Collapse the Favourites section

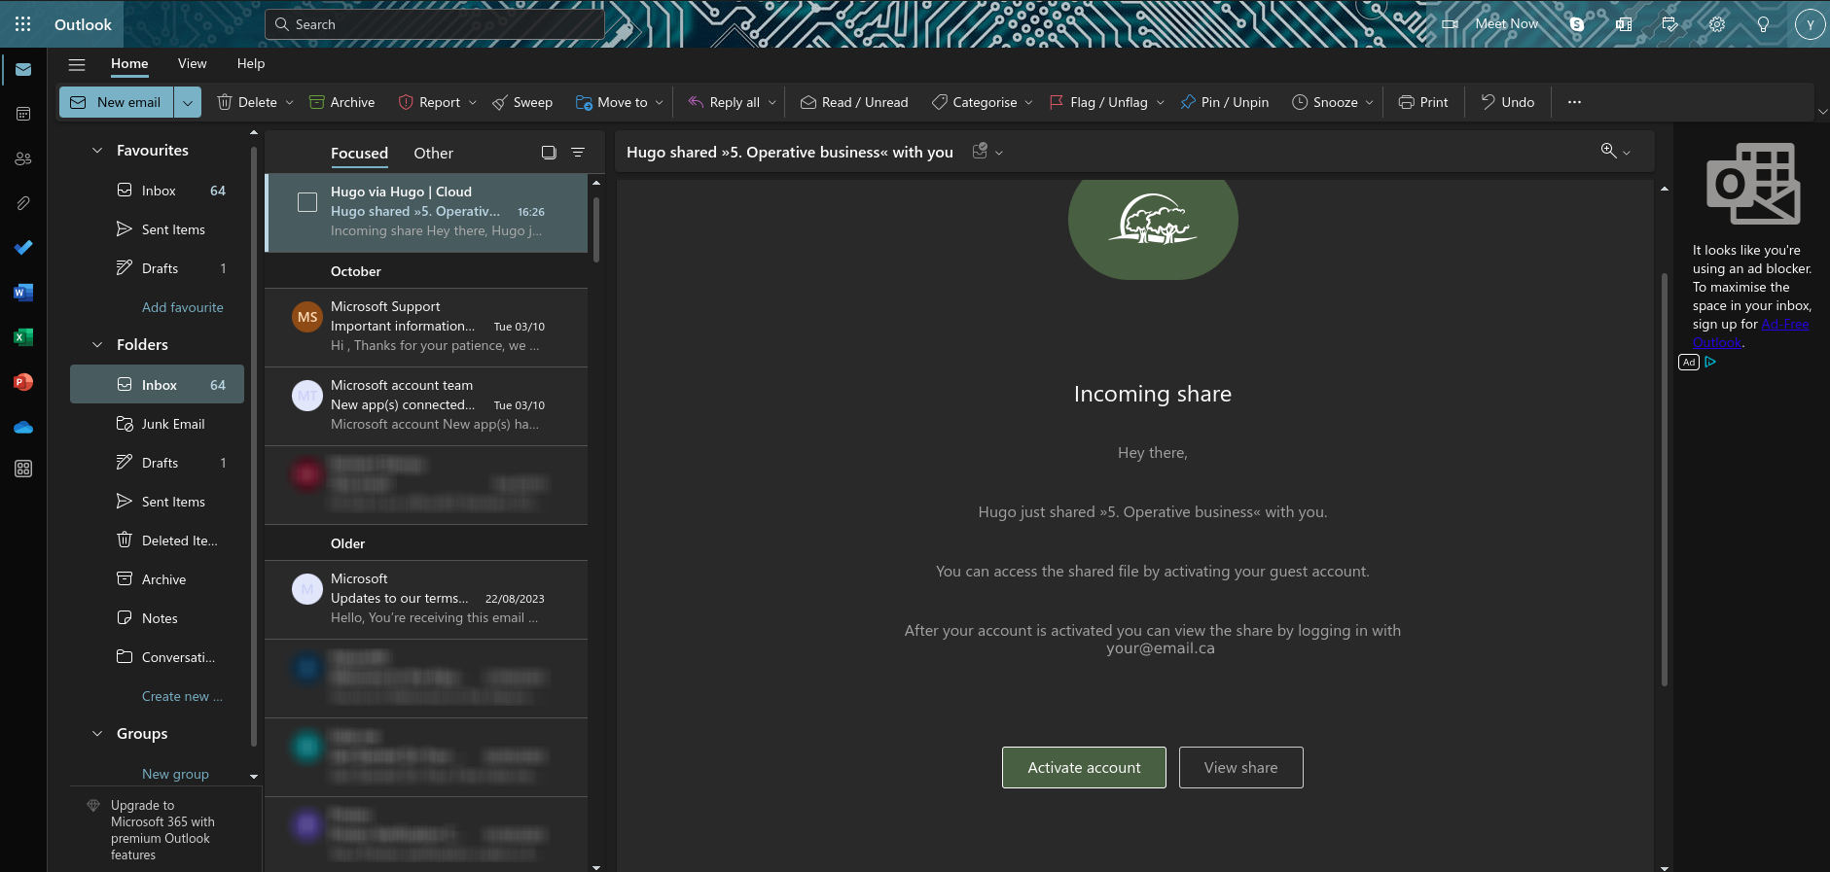[x=97, y=151]
